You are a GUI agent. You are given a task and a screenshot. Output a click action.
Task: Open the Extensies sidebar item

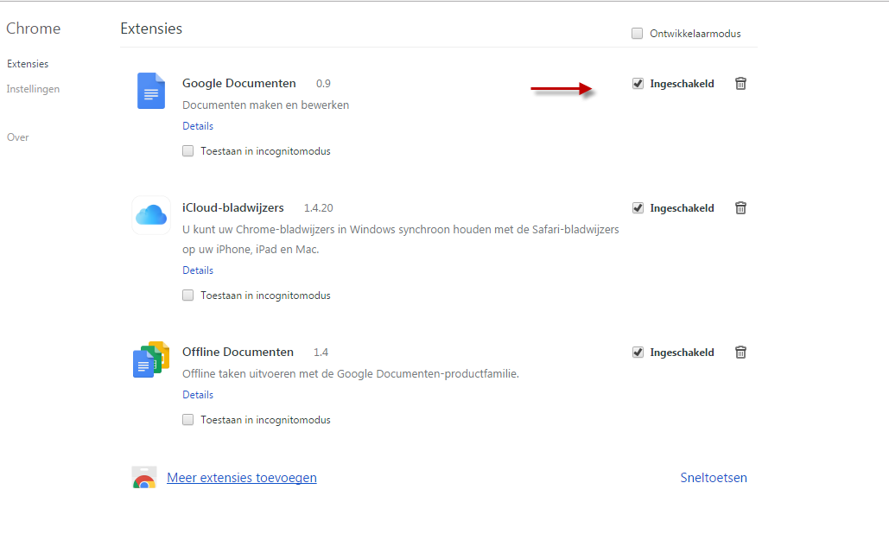tap(28, 64)
